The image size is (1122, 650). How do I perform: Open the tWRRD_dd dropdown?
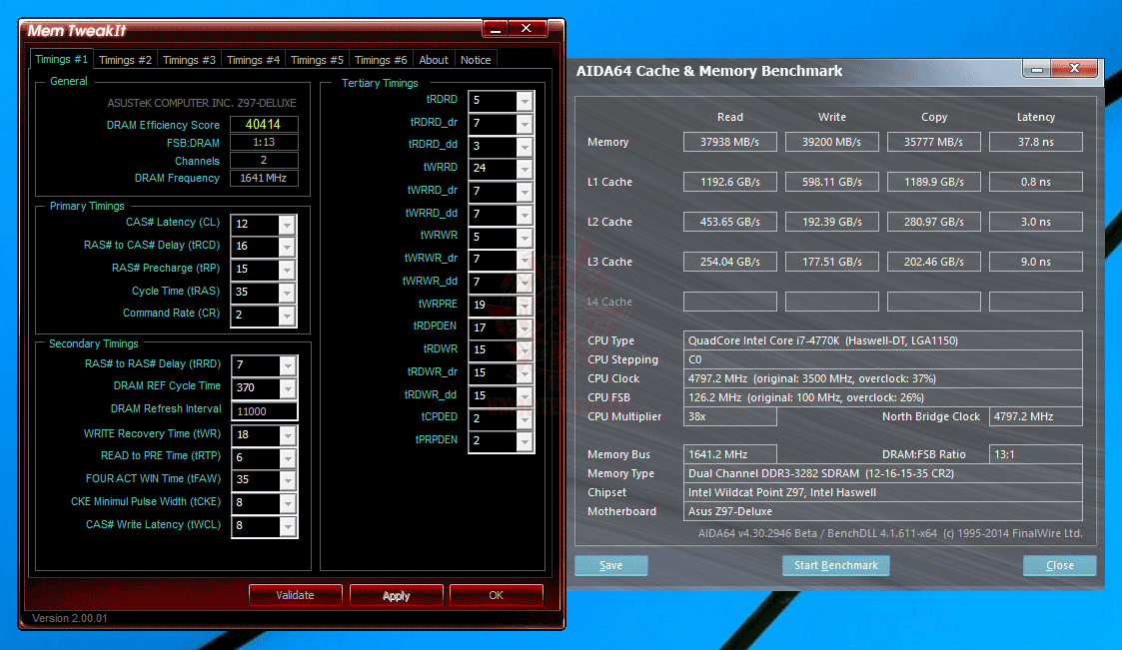point(525,215)
